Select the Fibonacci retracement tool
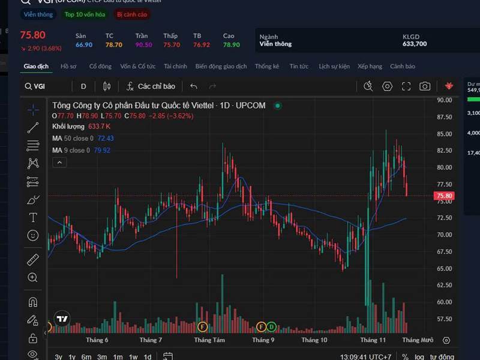The image size is (480, 360). pos(33,145)
